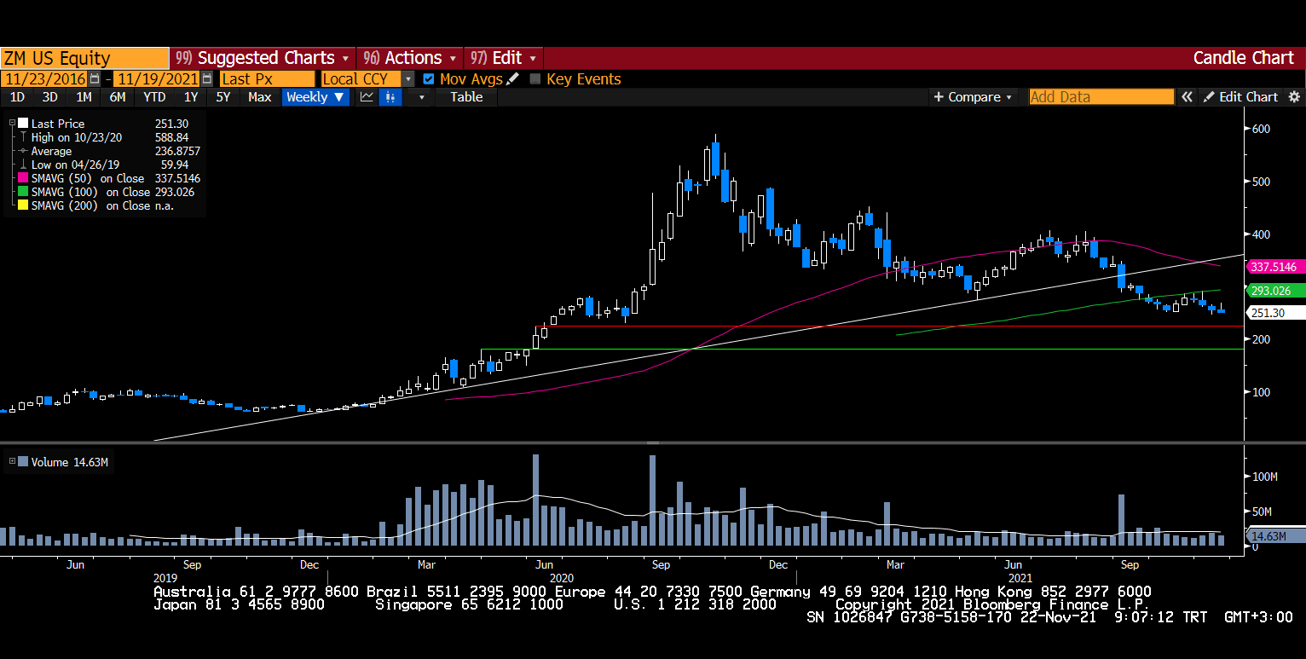Screen dimensions: 1306x659
Task: Click the Low on 04/26/19 legend row
Action: 109,165
